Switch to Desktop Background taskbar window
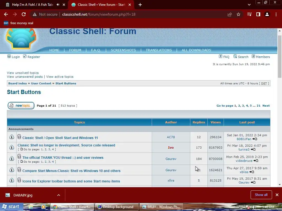Screen dimensions: 282x211 point(117,207)
